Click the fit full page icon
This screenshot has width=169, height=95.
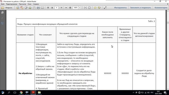pyautogui.click(x=90, y=8)
